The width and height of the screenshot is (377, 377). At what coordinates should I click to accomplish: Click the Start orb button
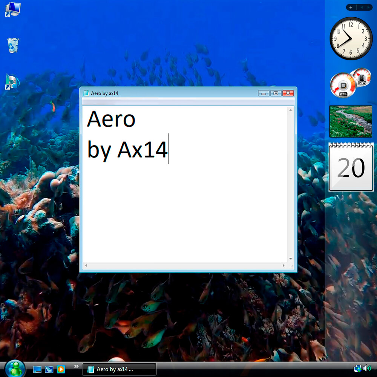coord(15,368)
